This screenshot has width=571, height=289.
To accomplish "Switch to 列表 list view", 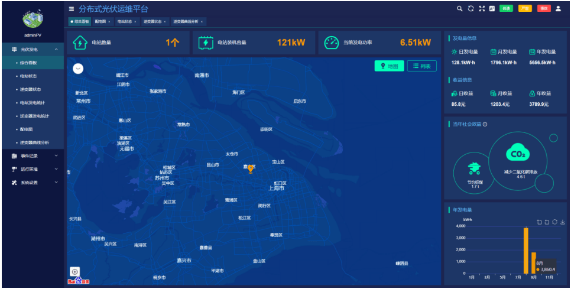I will click(421, 66).
